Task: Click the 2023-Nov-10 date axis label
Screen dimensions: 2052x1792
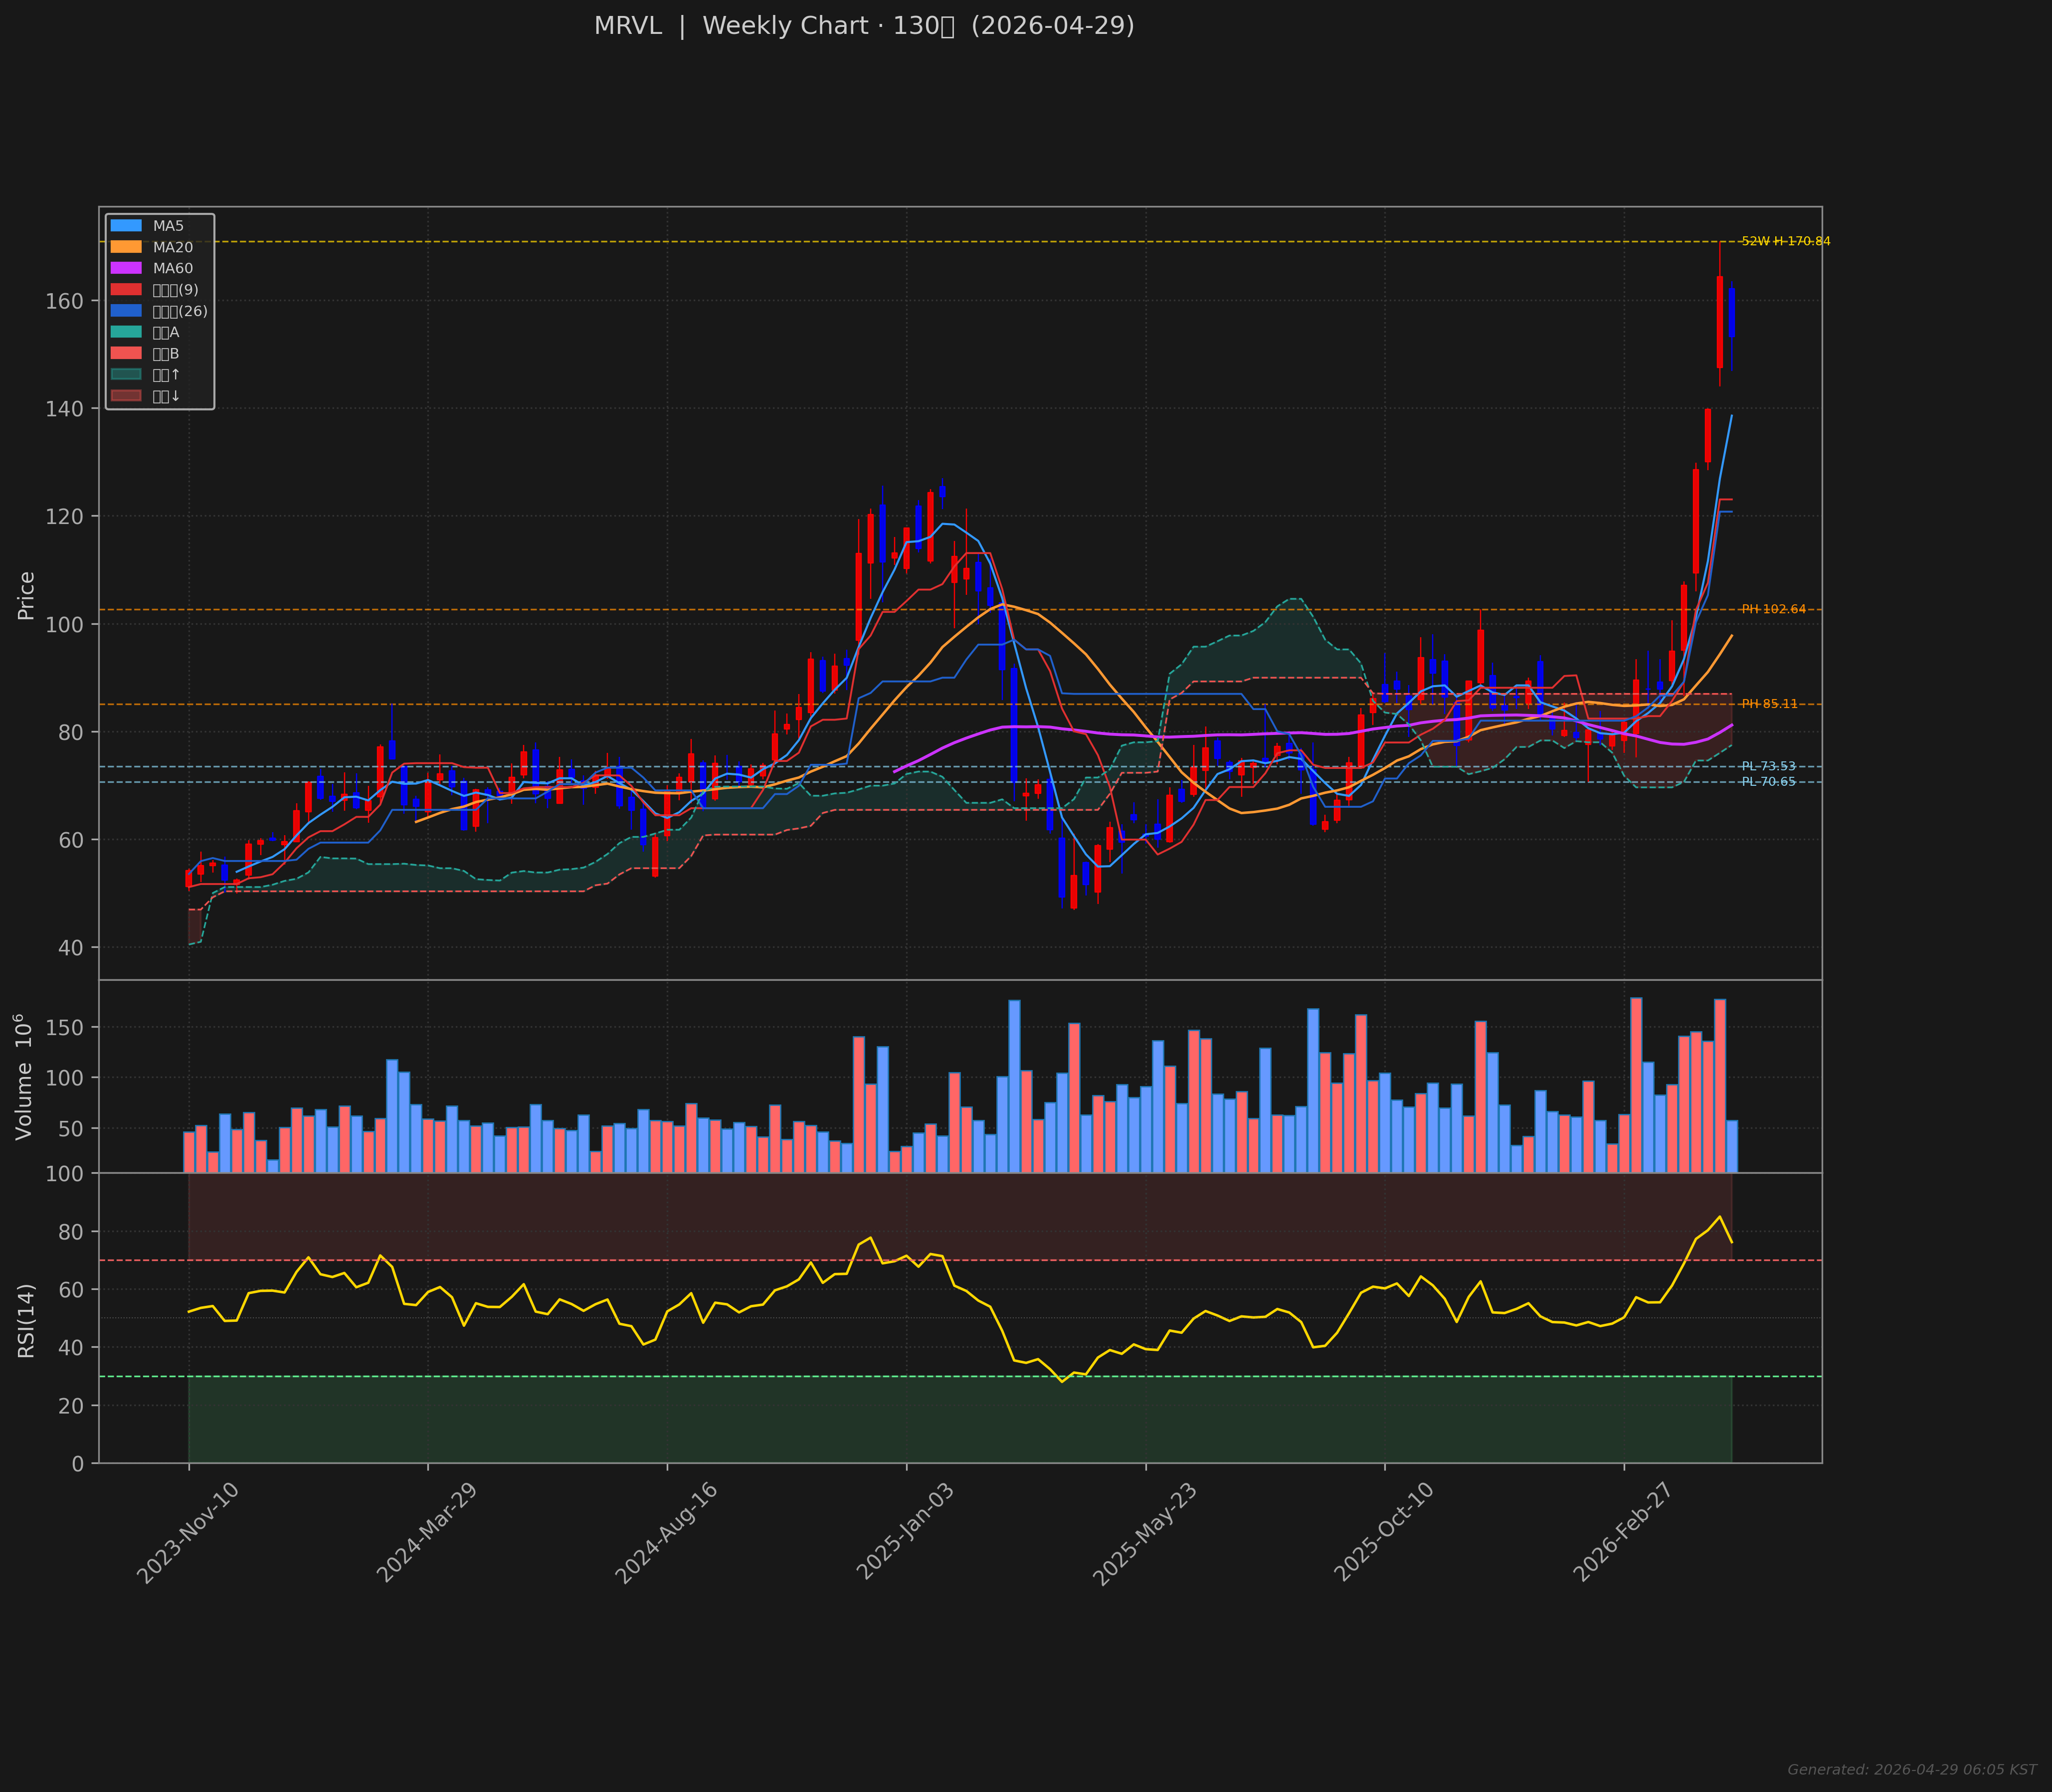Action: pos(188,1533)
